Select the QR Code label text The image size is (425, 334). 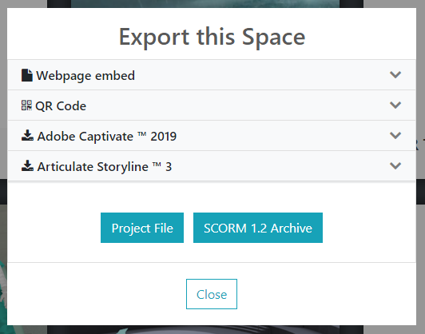(x=61, y=106)
